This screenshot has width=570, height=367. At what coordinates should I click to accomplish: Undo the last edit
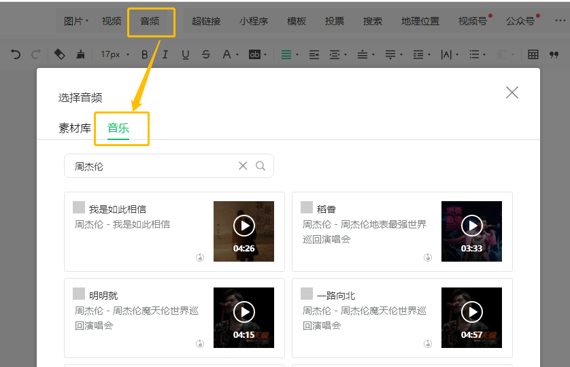pos(16,54)
